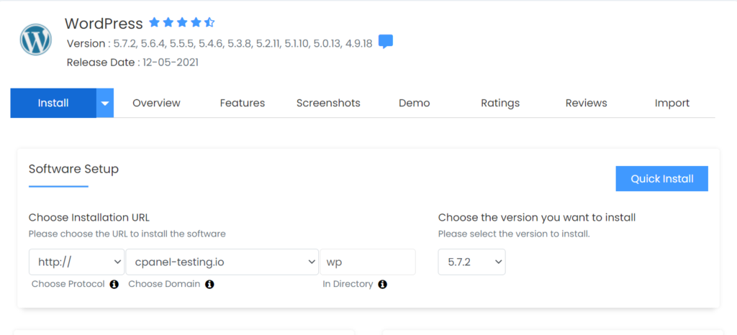Open the http:// protocol dropdown
Viewport: 737px width, 335px height.
pos(76,262)
